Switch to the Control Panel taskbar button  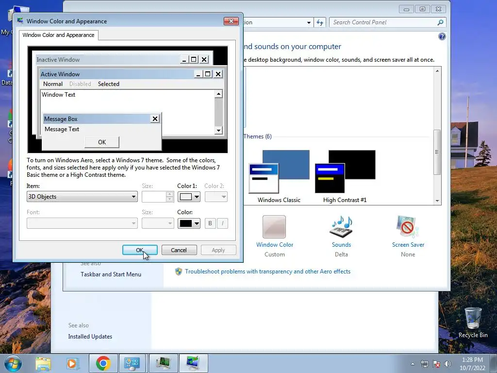tap(132, 363)
